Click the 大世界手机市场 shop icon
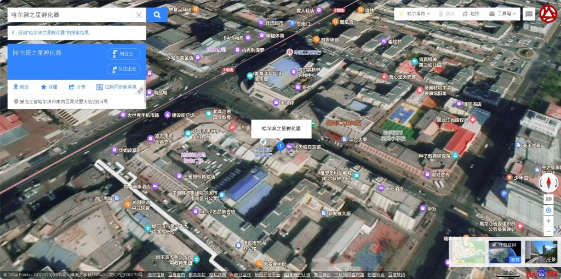The width and height of the screenshot is (561, 279). 123,115
